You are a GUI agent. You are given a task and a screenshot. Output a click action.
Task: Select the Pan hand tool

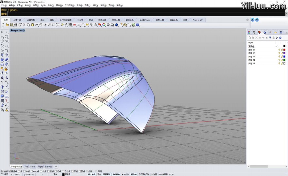click(x=41, y=25)
